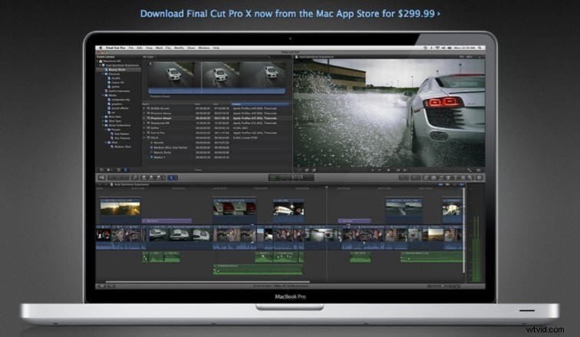Switch browser to list view

click(x=125, y=170)
